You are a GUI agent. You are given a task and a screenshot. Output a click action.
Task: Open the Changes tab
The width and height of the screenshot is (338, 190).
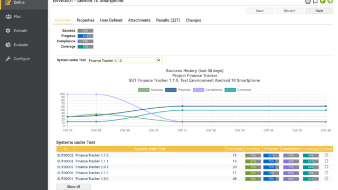click(193, 20)
